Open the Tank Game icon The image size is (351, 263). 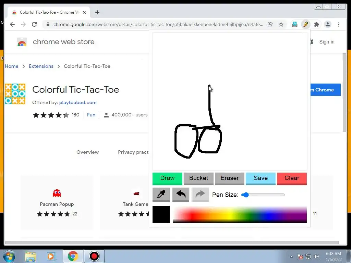tap(136, 193)
